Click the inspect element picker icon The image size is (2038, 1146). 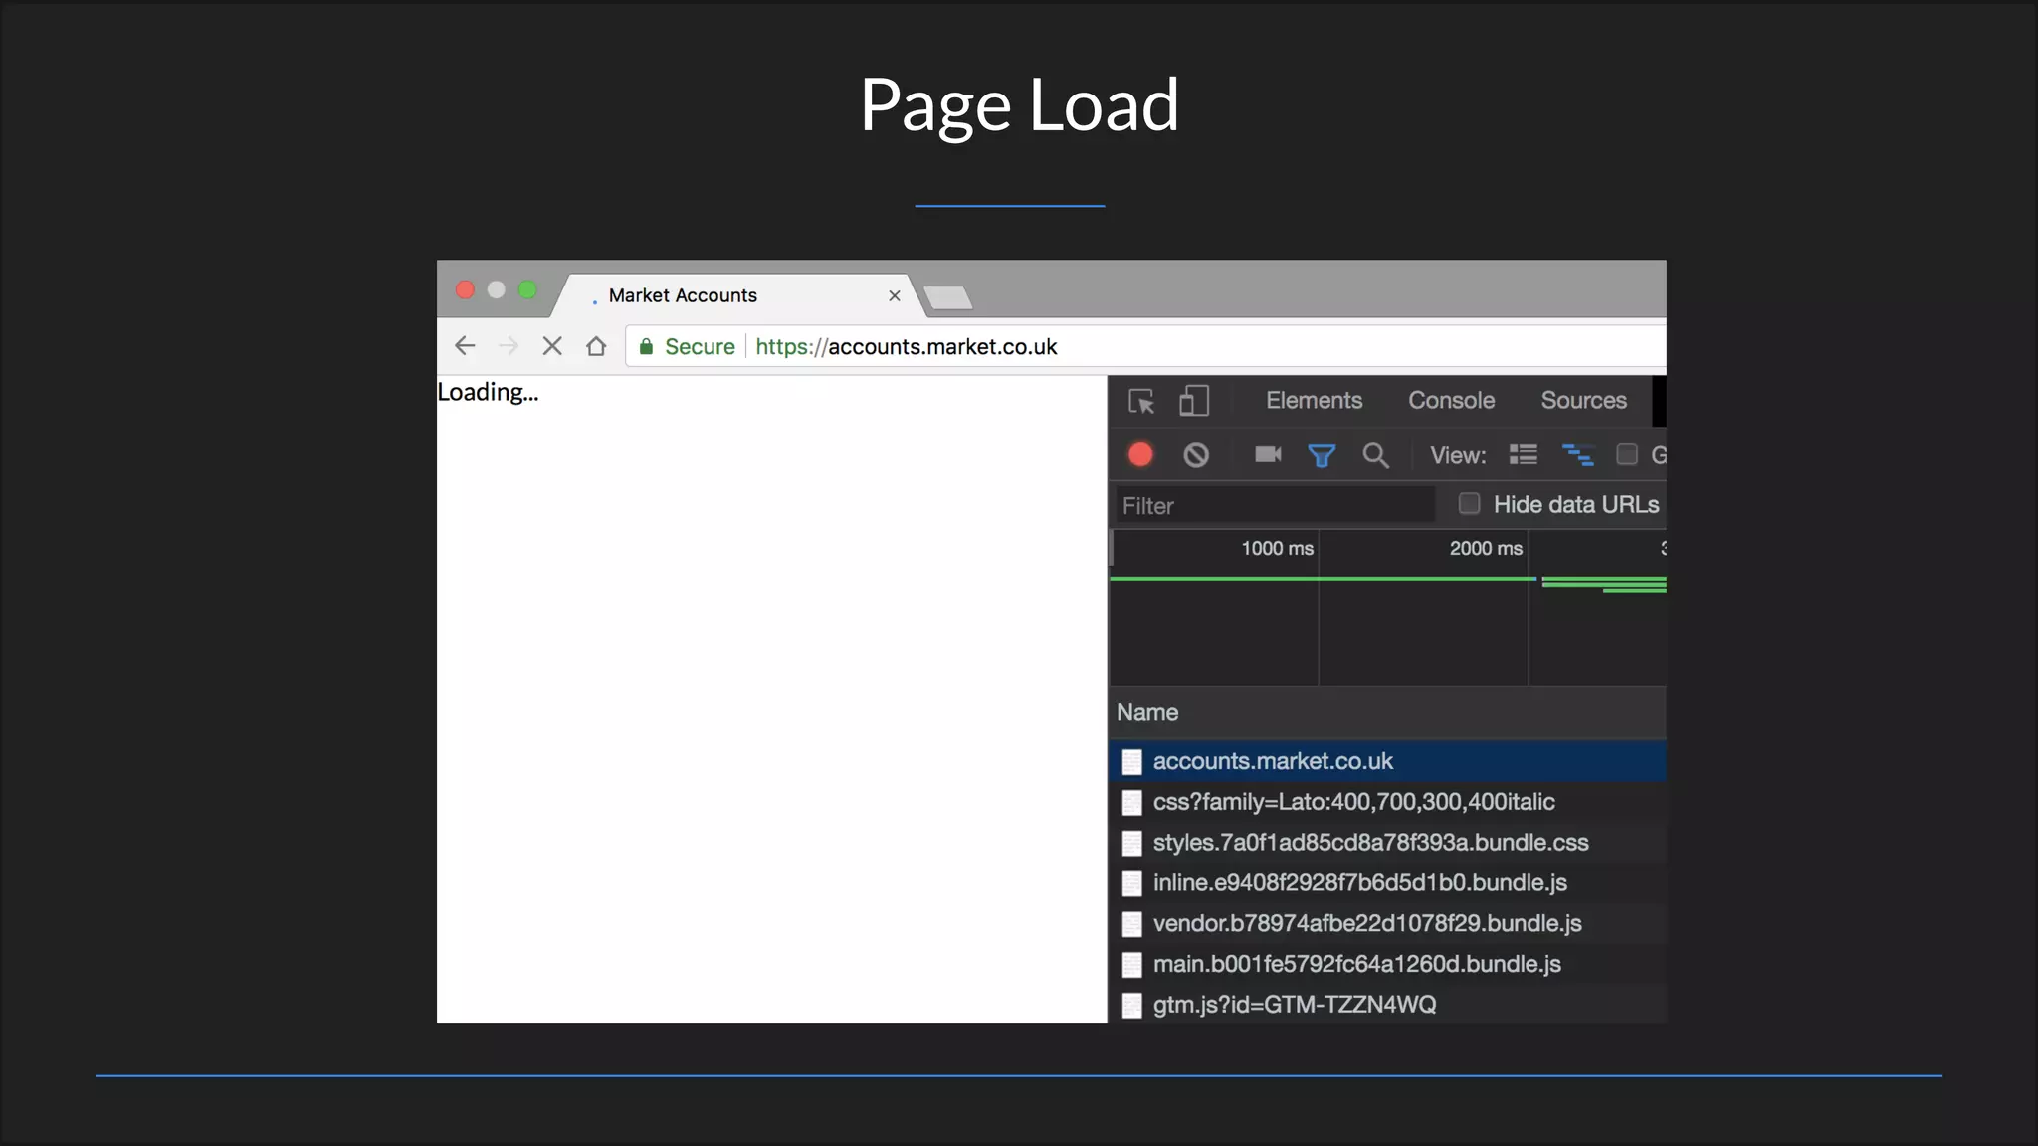(x=1141, y=401)
